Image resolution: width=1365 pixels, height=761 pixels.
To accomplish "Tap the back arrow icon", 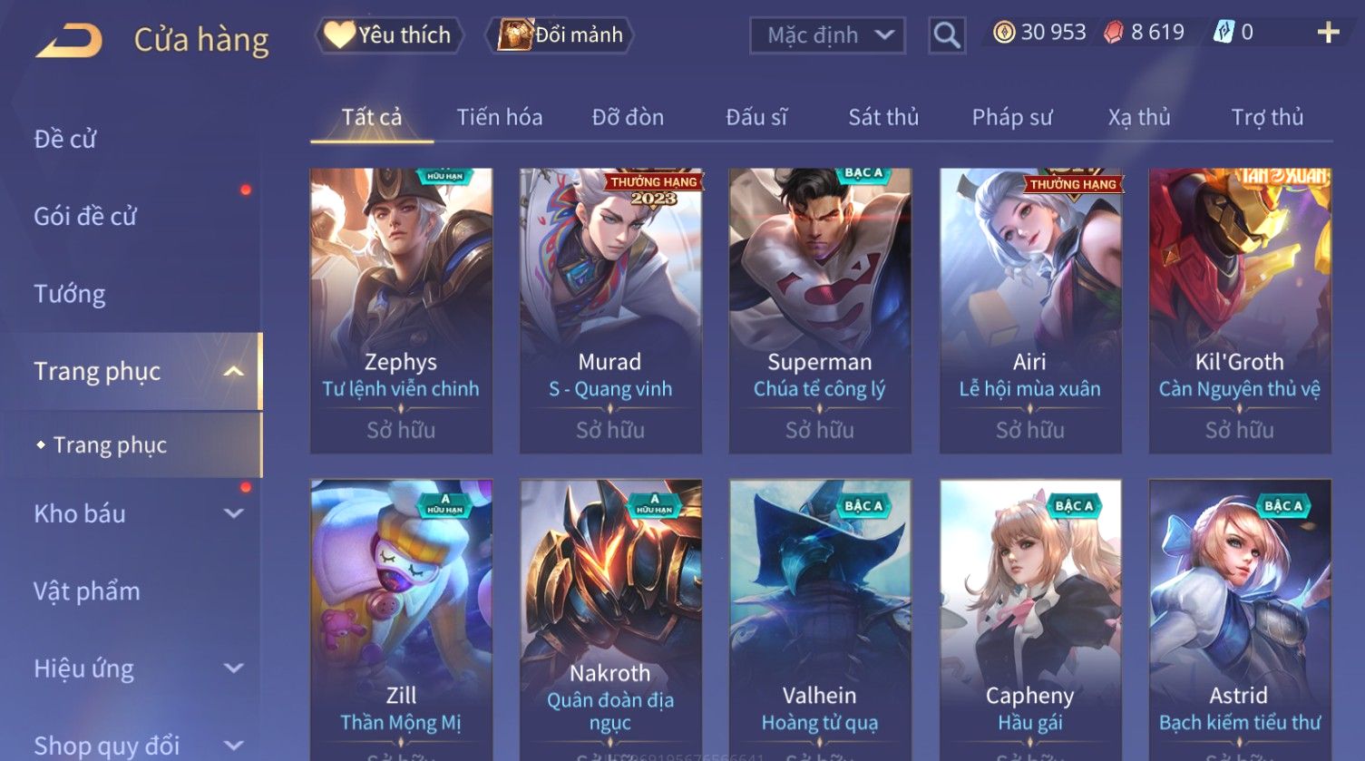I will 68,40.
